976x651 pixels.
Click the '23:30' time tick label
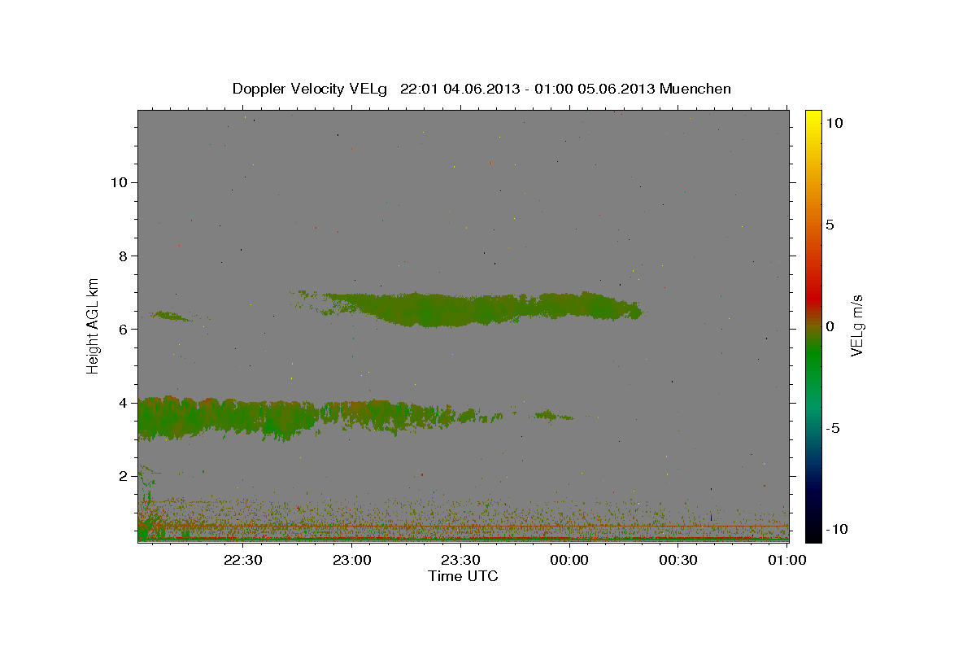(x=461, y=560)
